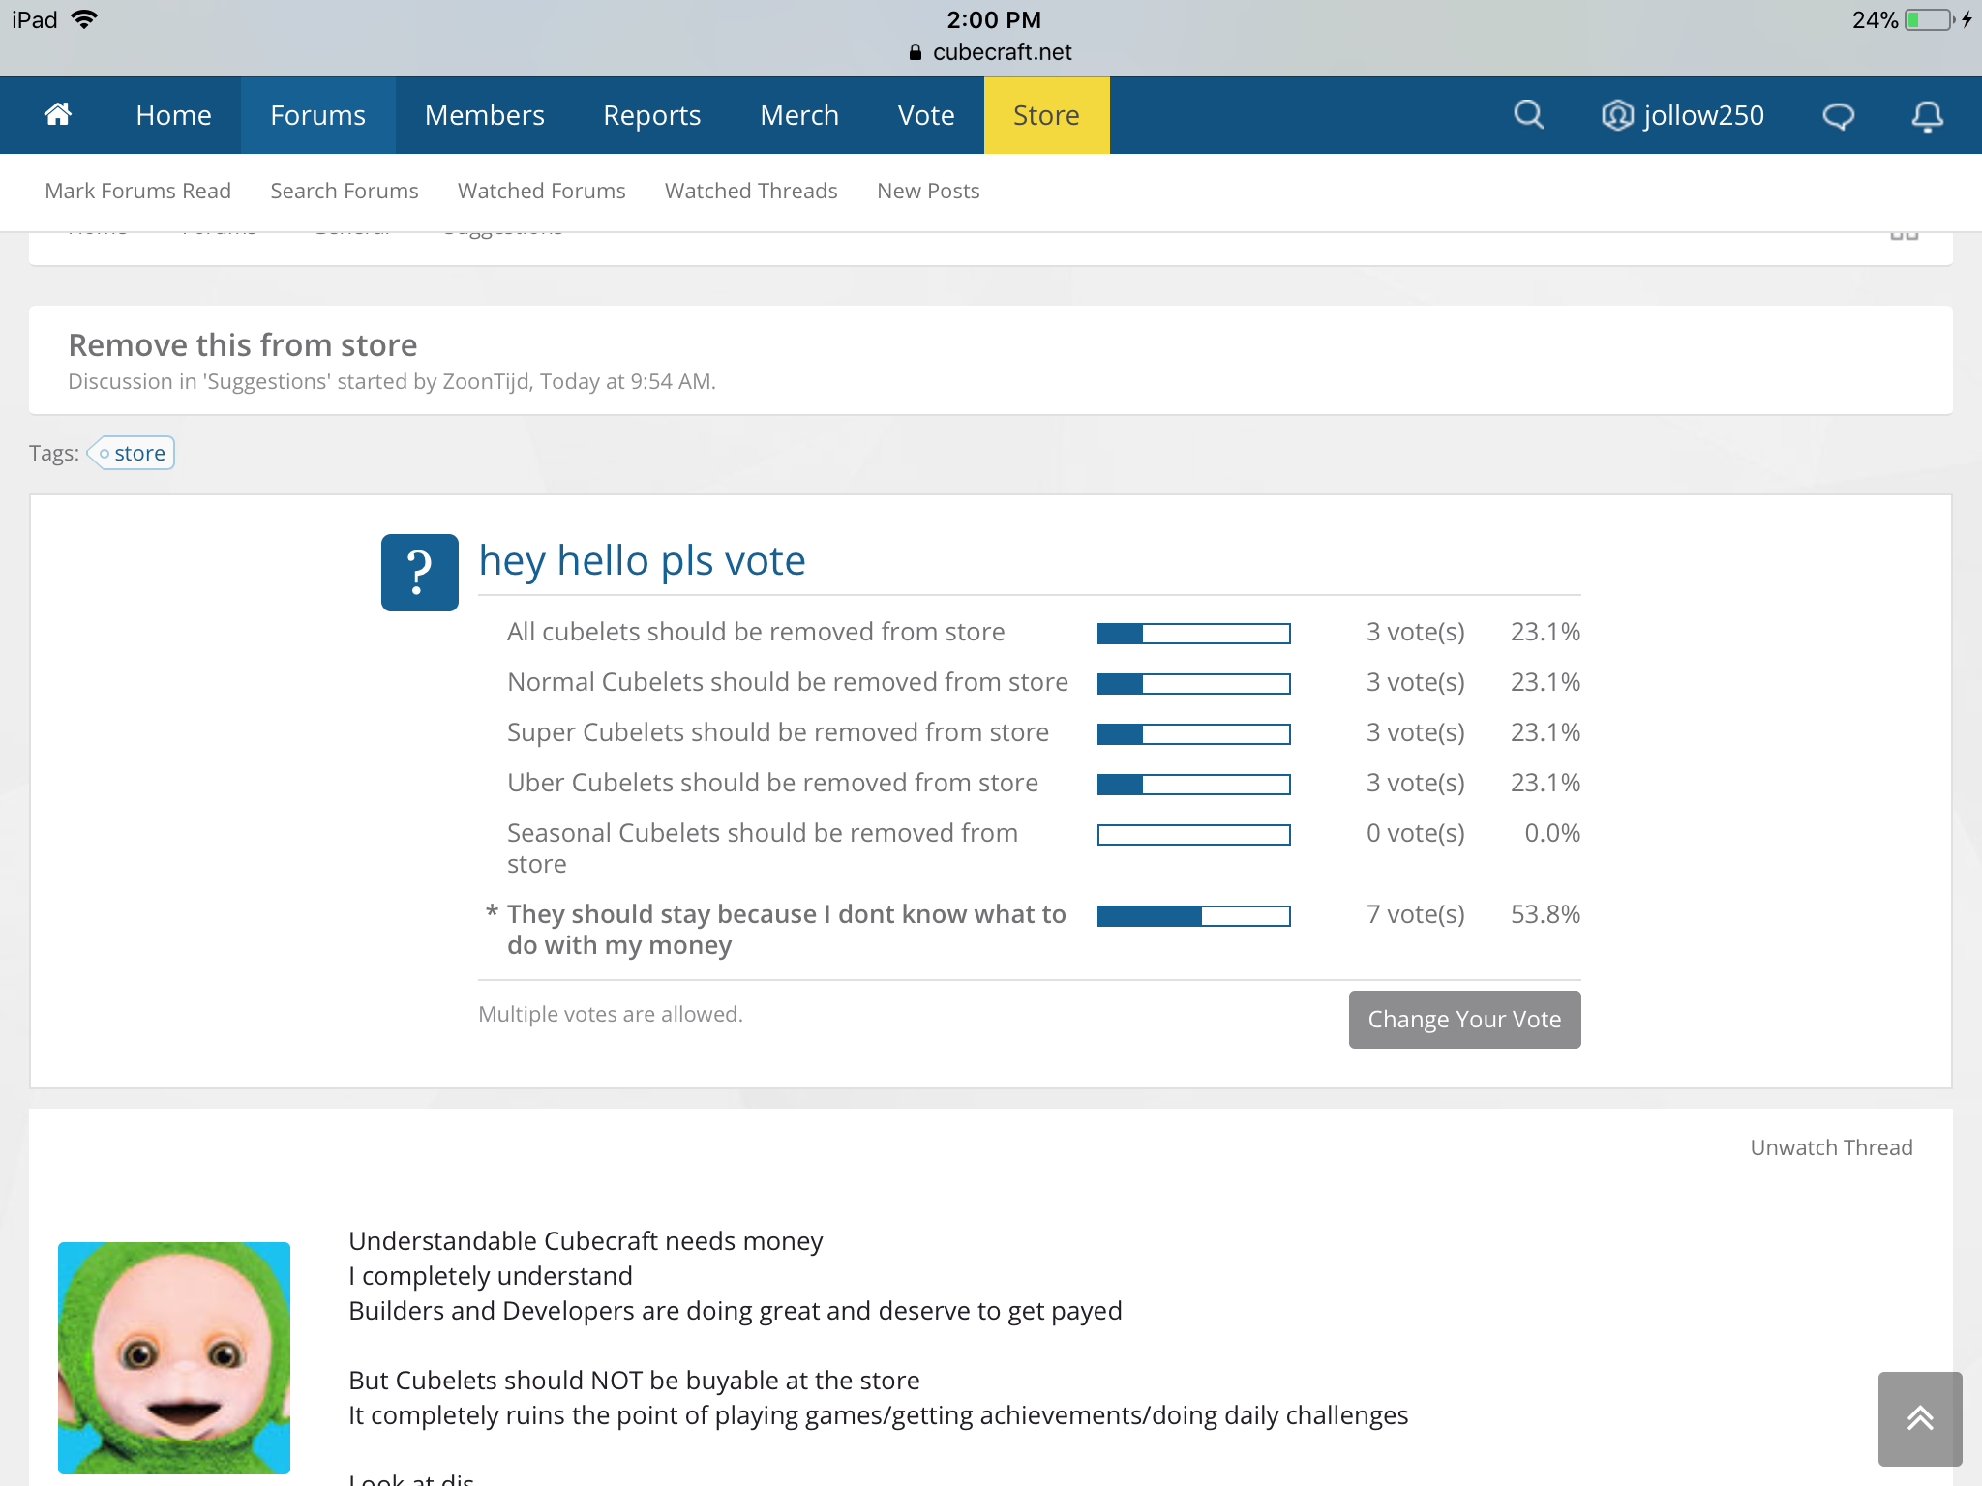
Task: Tap the Wi-Fi status icon
Action: (85, 19)
